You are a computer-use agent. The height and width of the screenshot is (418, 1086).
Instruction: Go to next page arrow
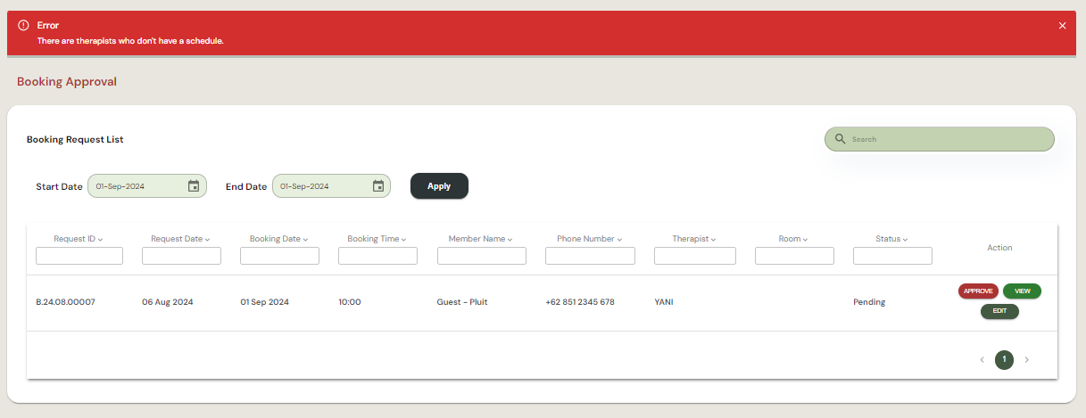[x=1026, y=360]
